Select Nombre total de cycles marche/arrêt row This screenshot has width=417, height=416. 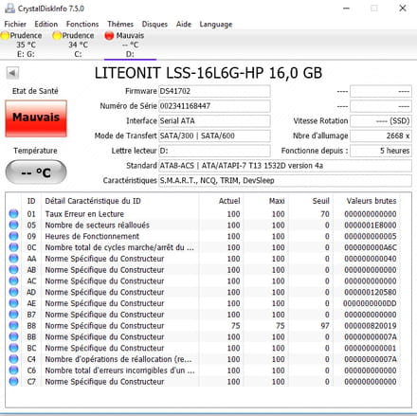click(204, 247)
